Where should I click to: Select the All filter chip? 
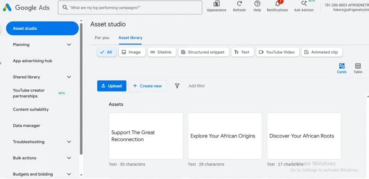(x=107, y=52)
